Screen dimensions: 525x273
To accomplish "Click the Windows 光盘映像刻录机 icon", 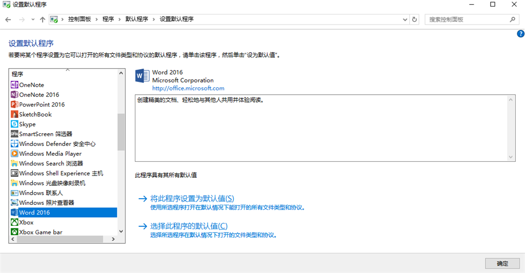I will (x=14, y=183).
